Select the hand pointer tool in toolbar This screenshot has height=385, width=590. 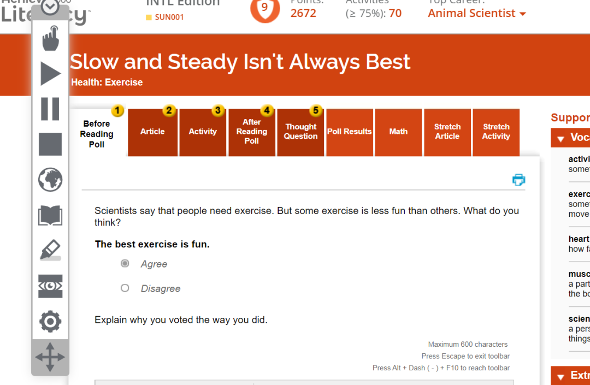[x=50, y=38]
